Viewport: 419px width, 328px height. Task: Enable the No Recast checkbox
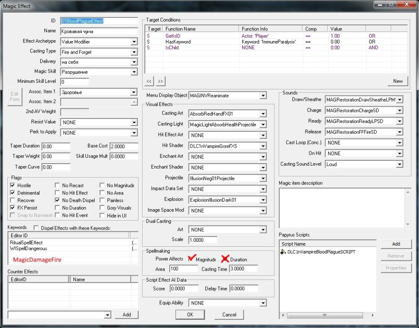(57, 185)
